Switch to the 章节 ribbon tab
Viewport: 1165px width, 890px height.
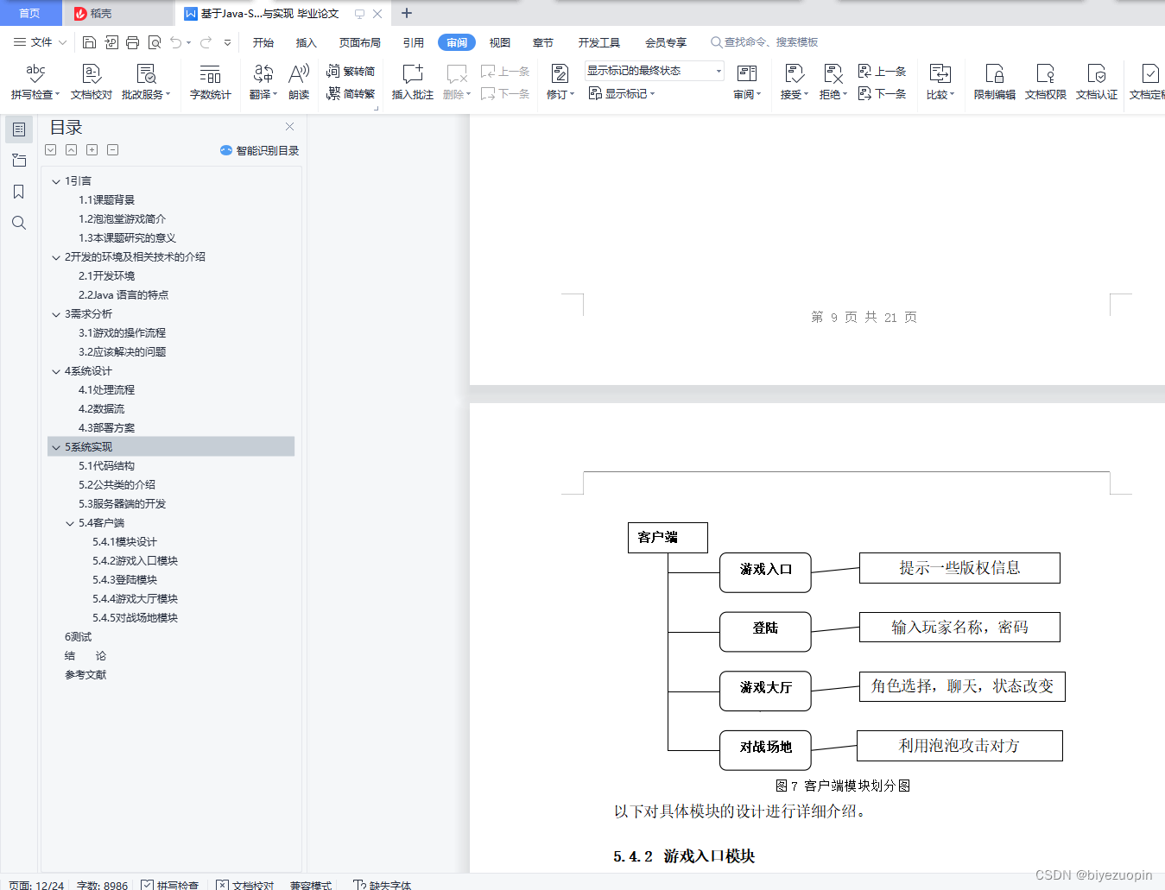tap(543, 42)
